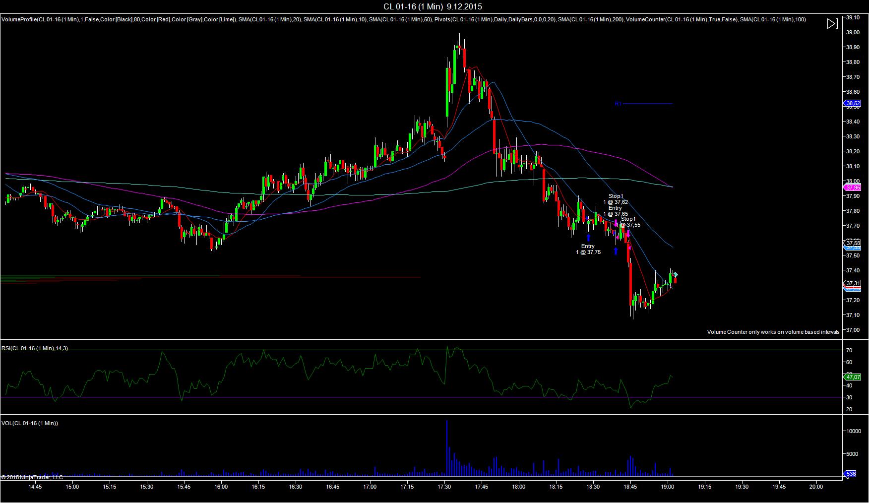Click the 'Volume Counter only works on volume based intervals' message
Viewport: 869px width, 503px height.
click(x=773, y=332)
